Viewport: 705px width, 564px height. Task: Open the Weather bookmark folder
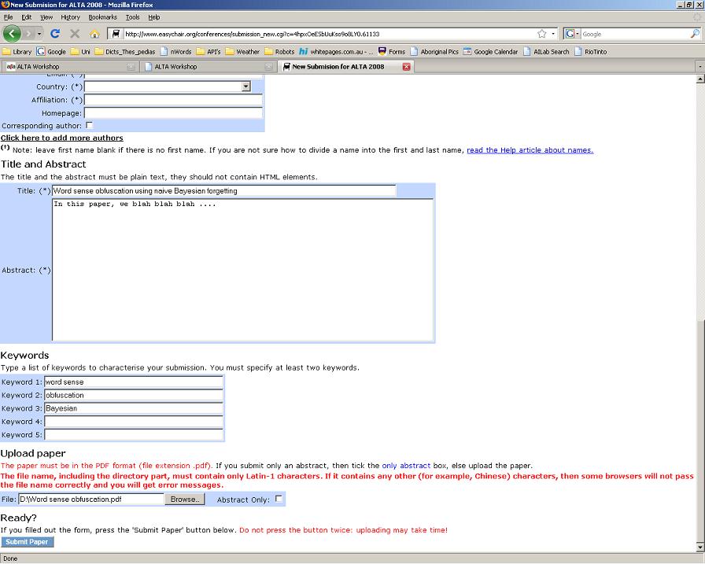[242, 52]
